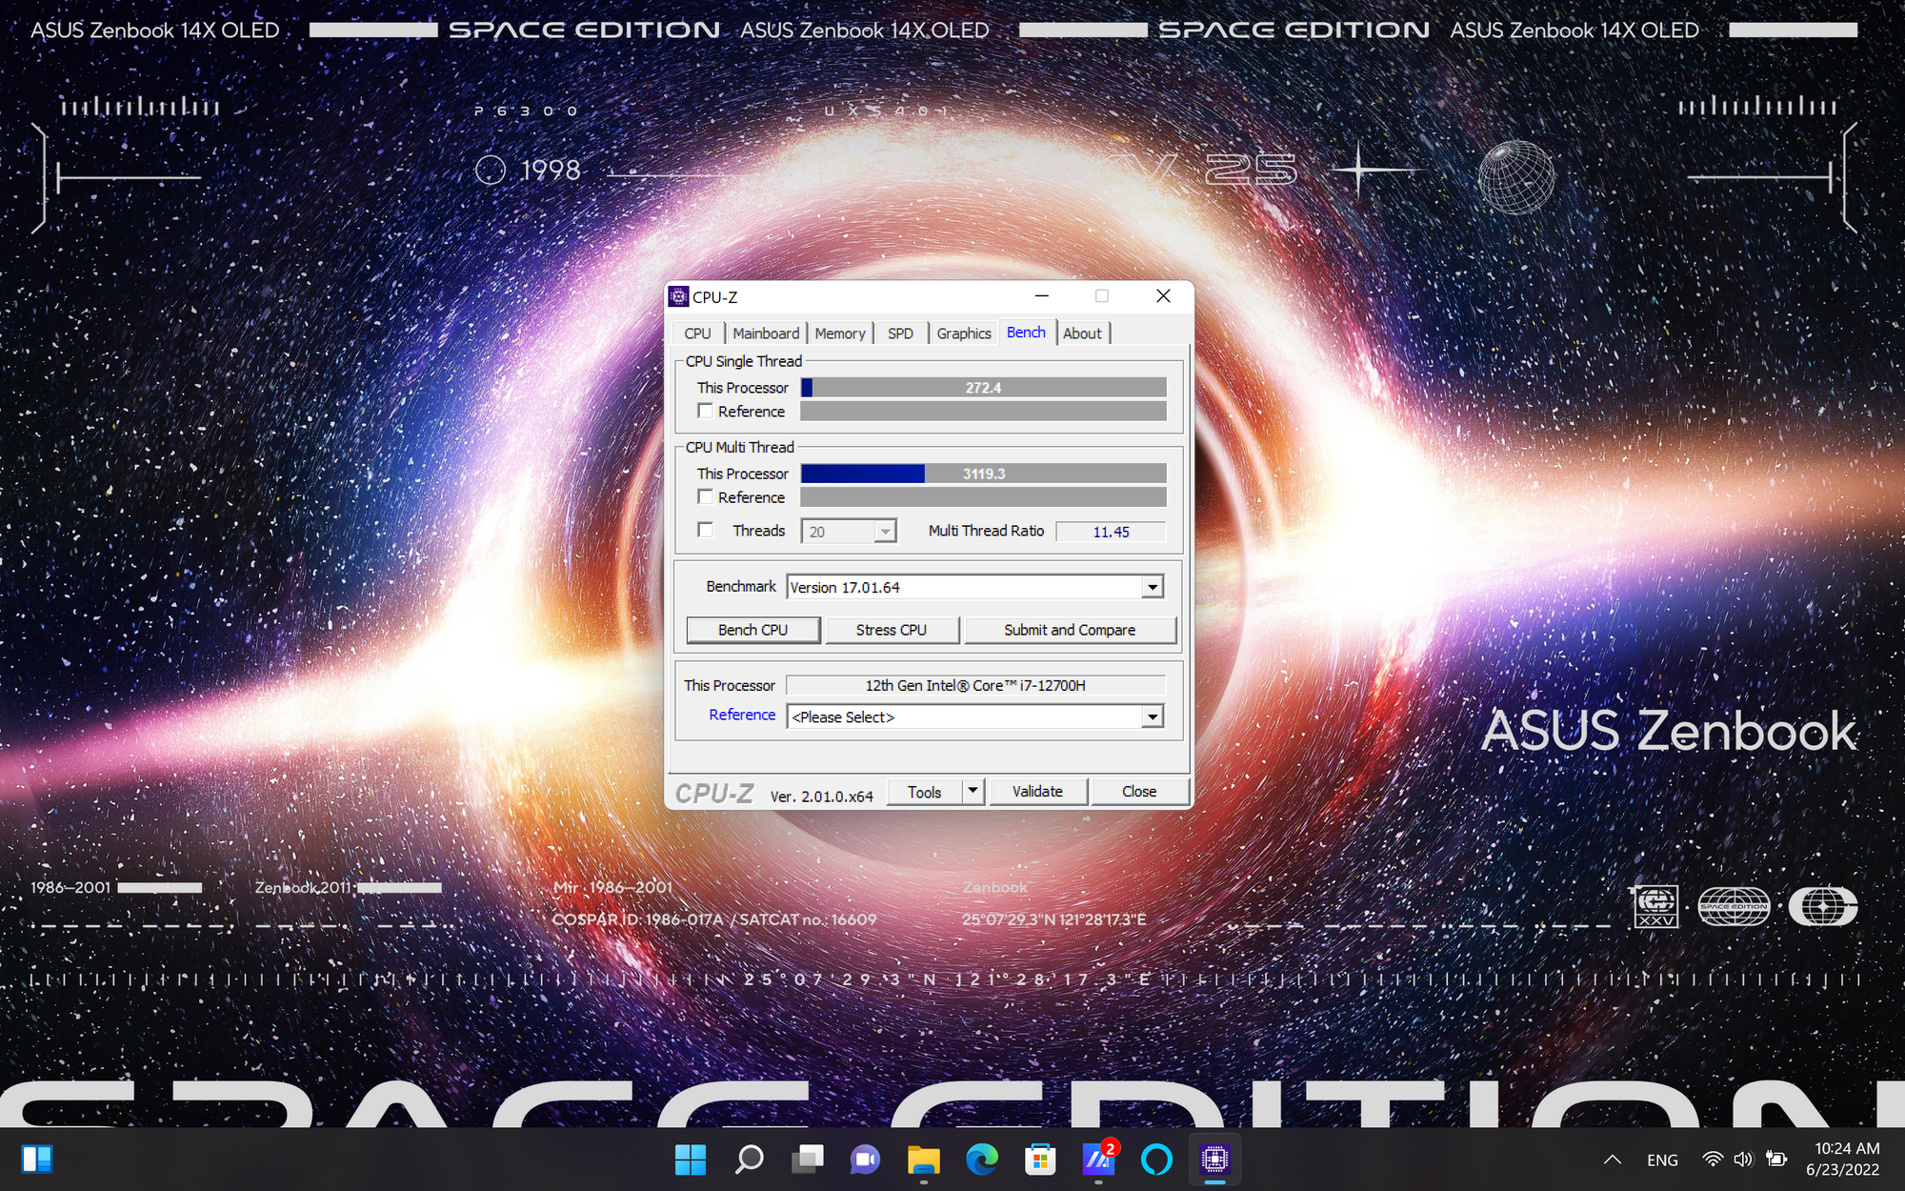Click the CPU-Z taskbar icon
The image size is (1905, 1191).
1214,1159
